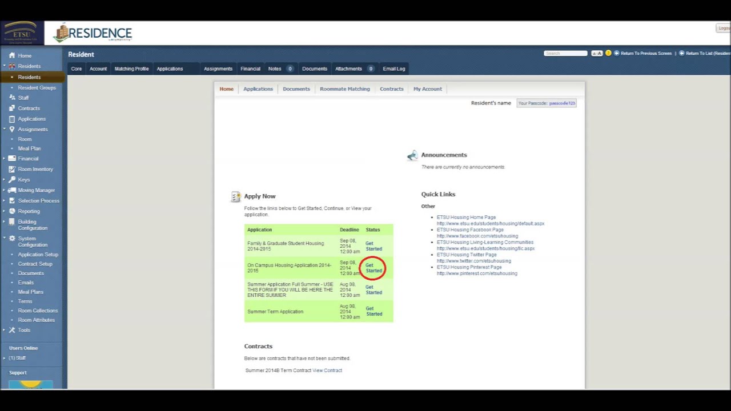Viewport: 731px width, 411px height.
Task: Click the font size A A control
Action: 597,53
